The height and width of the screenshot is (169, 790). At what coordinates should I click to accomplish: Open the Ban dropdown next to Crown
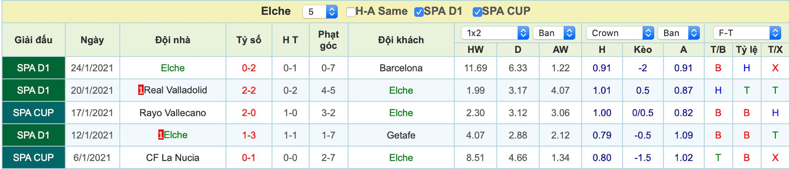point(679,33)
